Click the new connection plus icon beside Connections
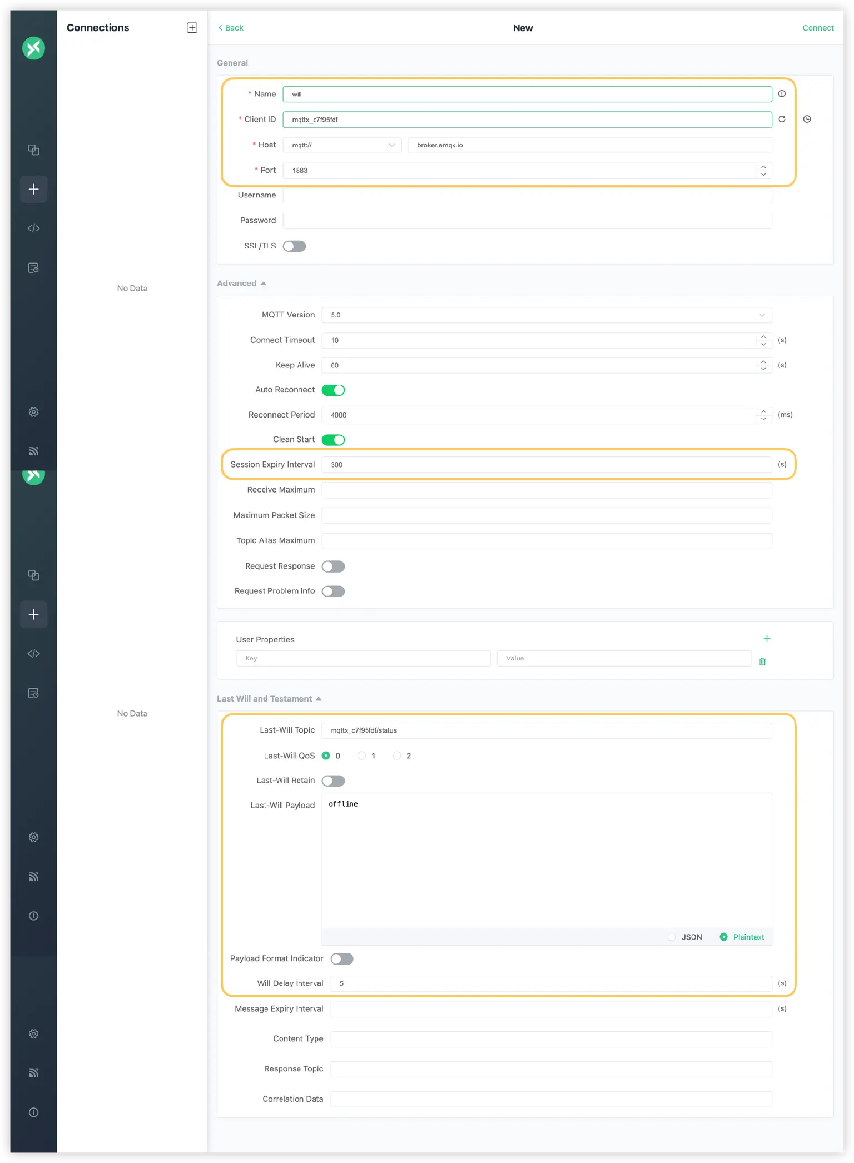 (x=192, y=28)
